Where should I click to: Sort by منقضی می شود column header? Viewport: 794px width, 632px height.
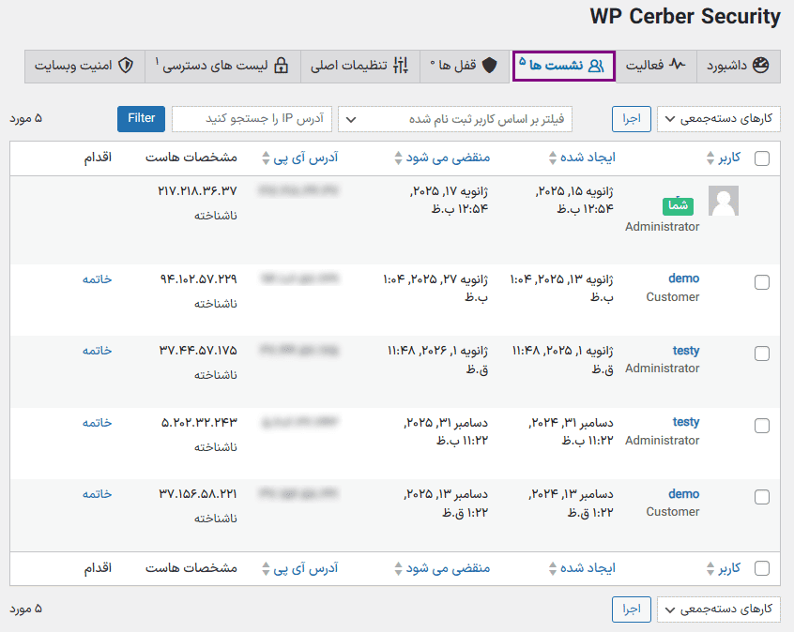(x=448, y=158)
